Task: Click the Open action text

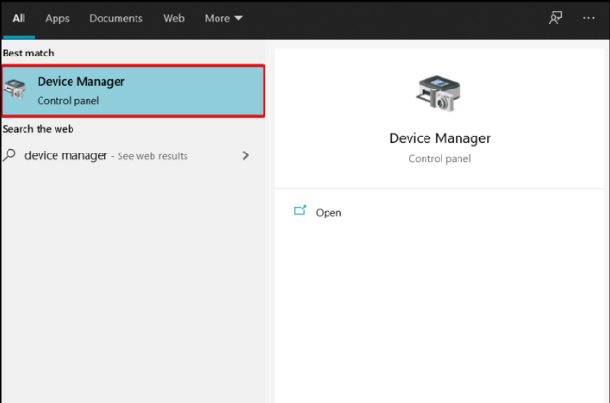Action: click(x=329, y=213)
